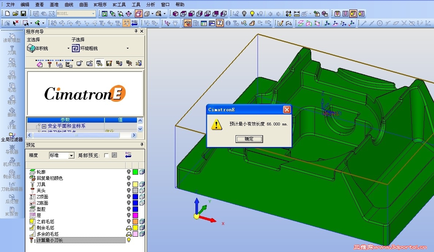Viewport: 434px width, 252px height.
Task: Toggle the bulb visibility for 夹头 row
Action: click(x=129, y=190)
